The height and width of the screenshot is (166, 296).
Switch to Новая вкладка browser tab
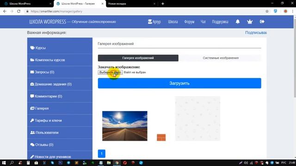[x=131, y=4]
